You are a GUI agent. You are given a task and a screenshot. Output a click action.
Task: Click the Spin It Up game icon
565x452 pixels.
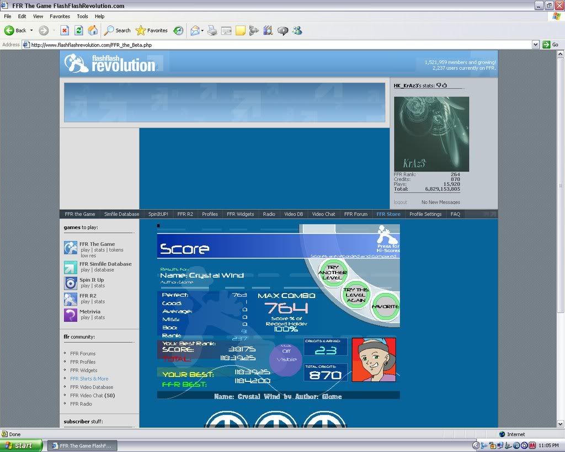tap(71, 283)
